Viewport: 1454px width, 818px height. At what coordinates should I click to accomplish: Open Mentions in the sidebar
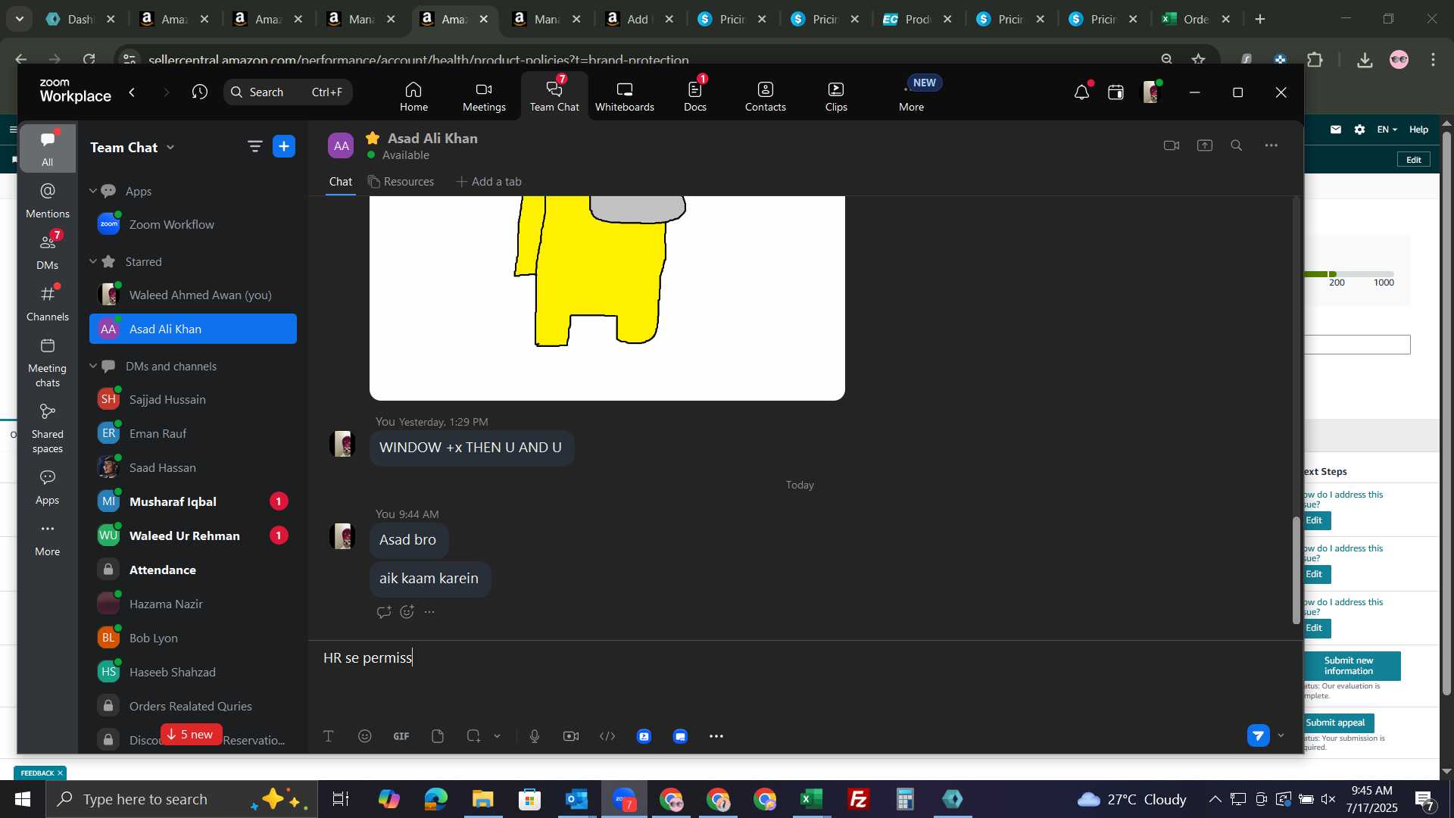(x=47, y=201)
